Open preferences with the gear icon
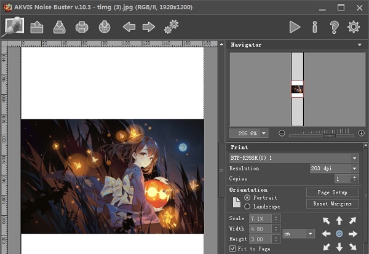Image resolution: width=369 pixels, height=254 pixels. (x=354, y=27)
